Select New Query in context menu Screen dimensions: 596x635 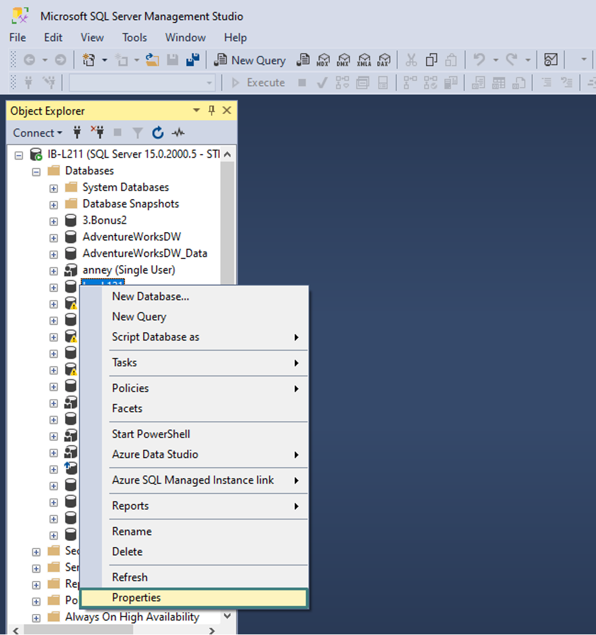coord(194,317)
